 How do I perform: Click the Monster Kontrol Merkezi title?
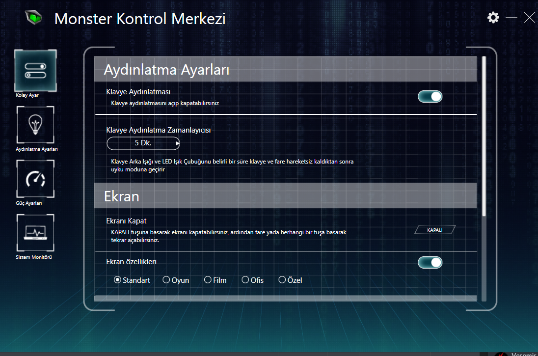(140, 19)
